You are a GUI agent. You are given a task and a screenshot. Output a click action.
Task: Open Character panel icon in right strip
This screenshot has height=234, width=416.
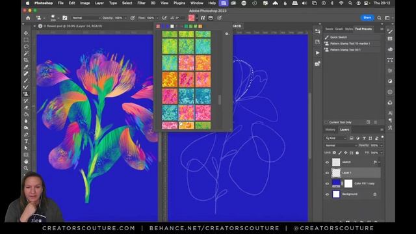click(x=390, y=113)
